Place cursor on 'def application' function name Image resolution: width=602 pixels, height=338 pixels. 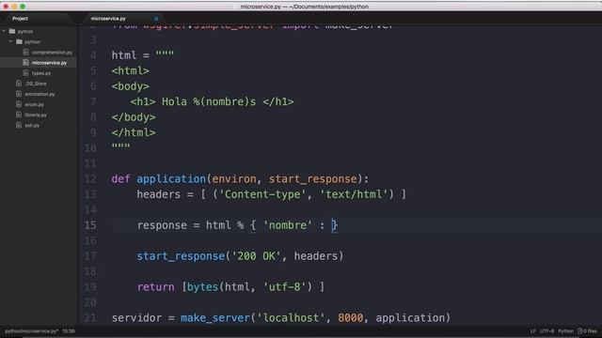point(171,179)
